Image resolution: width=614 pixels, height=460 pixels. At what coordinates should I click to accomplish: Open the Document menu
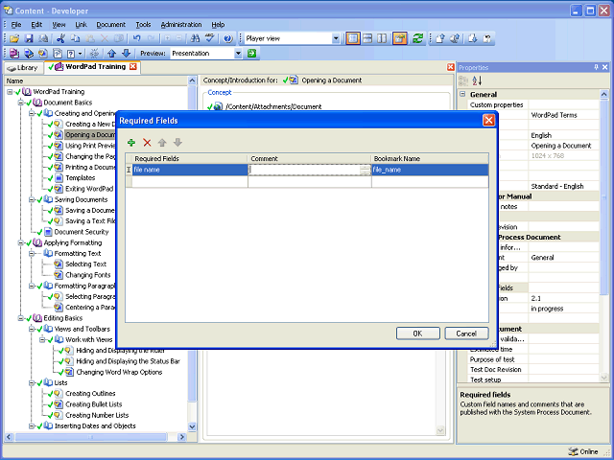111,25
